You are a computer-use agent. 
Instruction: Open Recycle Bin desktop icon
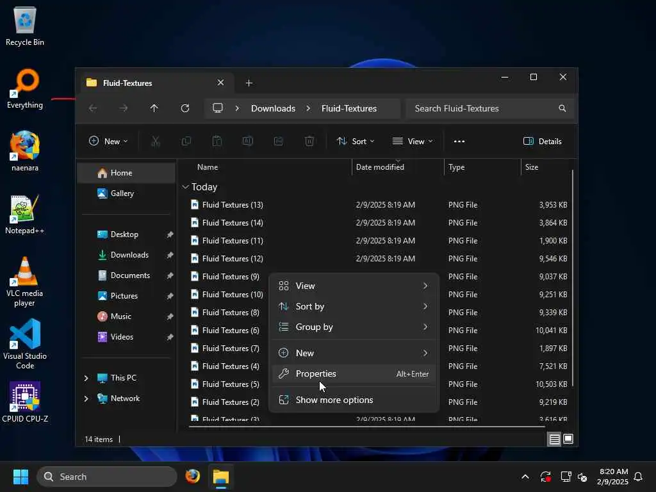point(25,26)
